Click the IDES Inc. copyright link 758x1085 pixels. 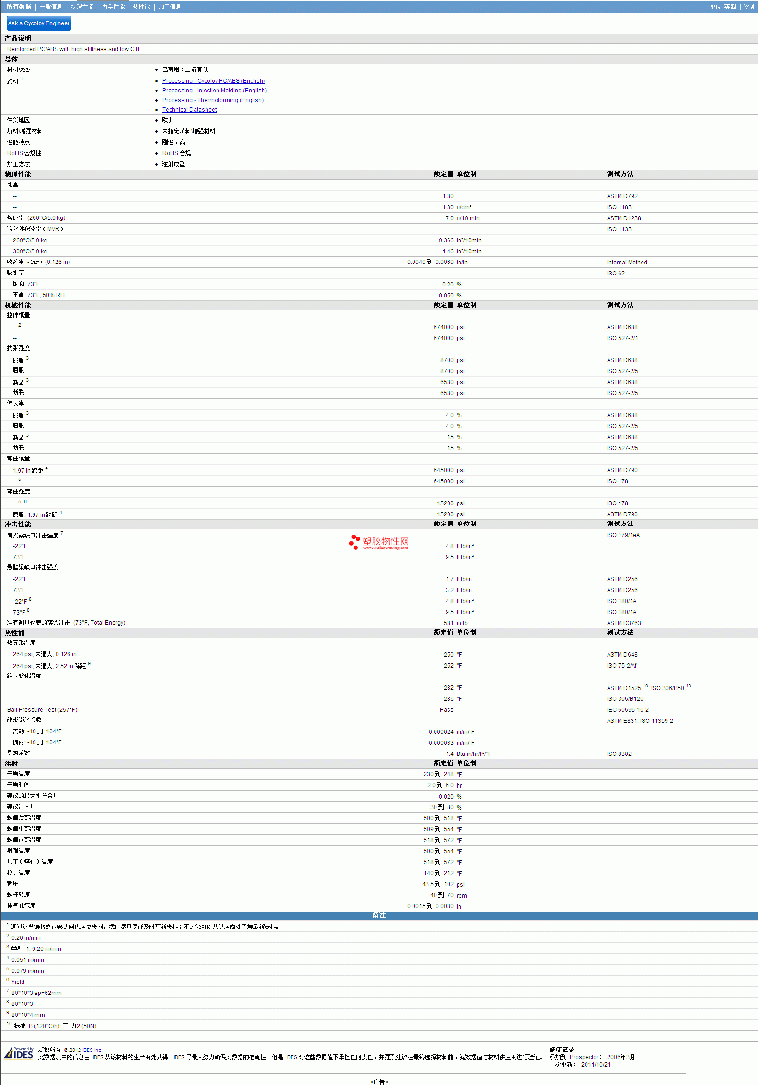(92, 1050)
